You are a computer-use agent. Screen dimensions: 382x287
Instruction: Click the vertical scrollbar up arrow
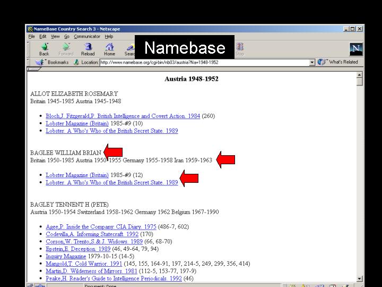tap(359, 75)
